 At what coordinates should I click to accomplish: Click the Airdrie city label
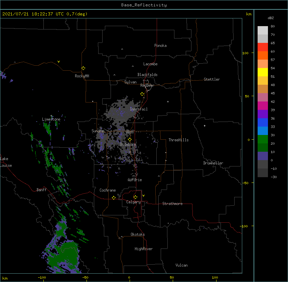point(135,180)
